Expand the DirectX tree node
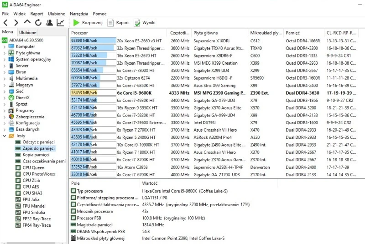Viewport: 365px width, 244px height. (x=4, y=97)
